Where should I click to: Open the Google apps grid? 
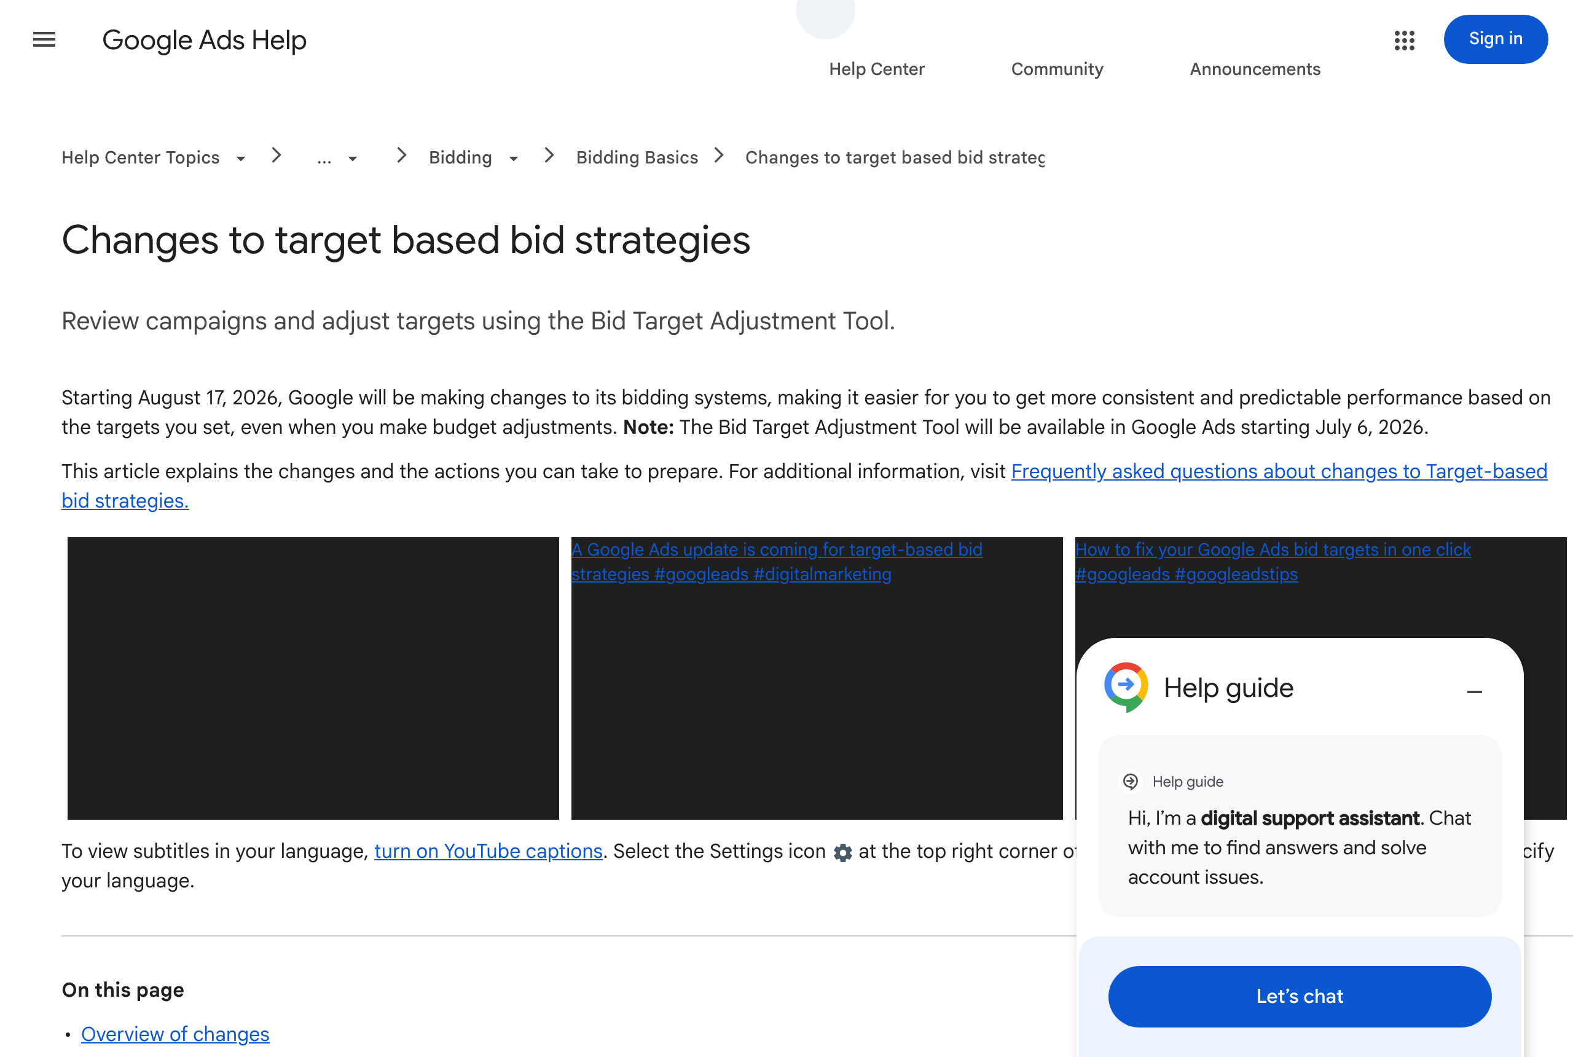pyautogui.click(x=1404, y=40)
